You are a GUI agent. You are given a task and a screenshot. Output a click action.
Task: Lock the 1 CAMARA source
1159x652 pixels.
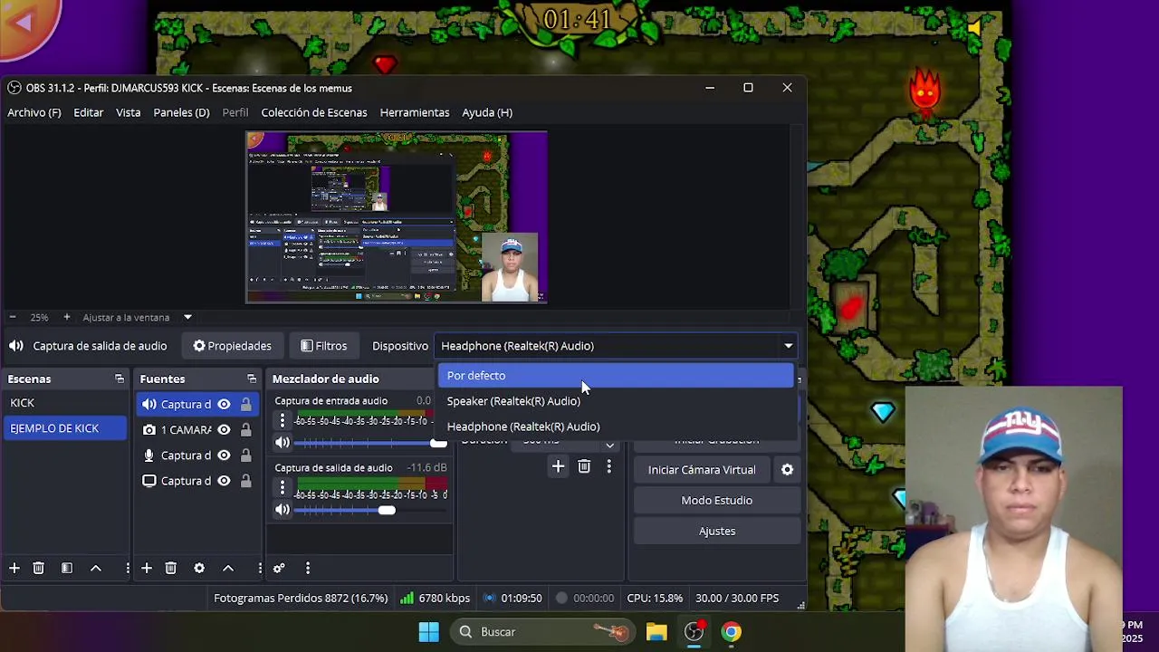245,429
